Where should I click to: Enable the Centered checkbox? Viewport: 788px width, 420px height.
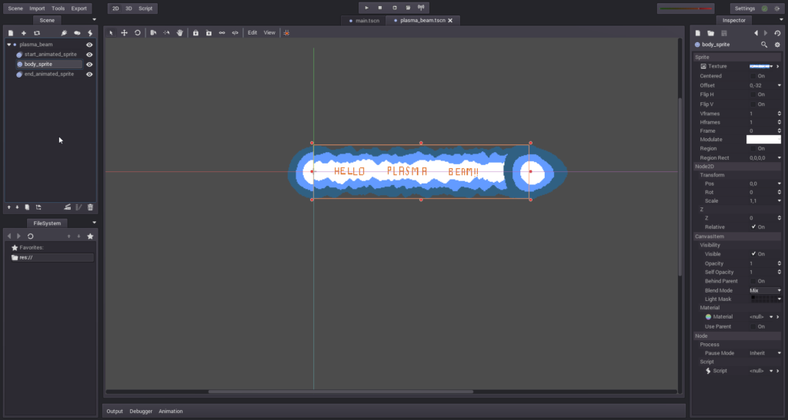tap(753, 76)
